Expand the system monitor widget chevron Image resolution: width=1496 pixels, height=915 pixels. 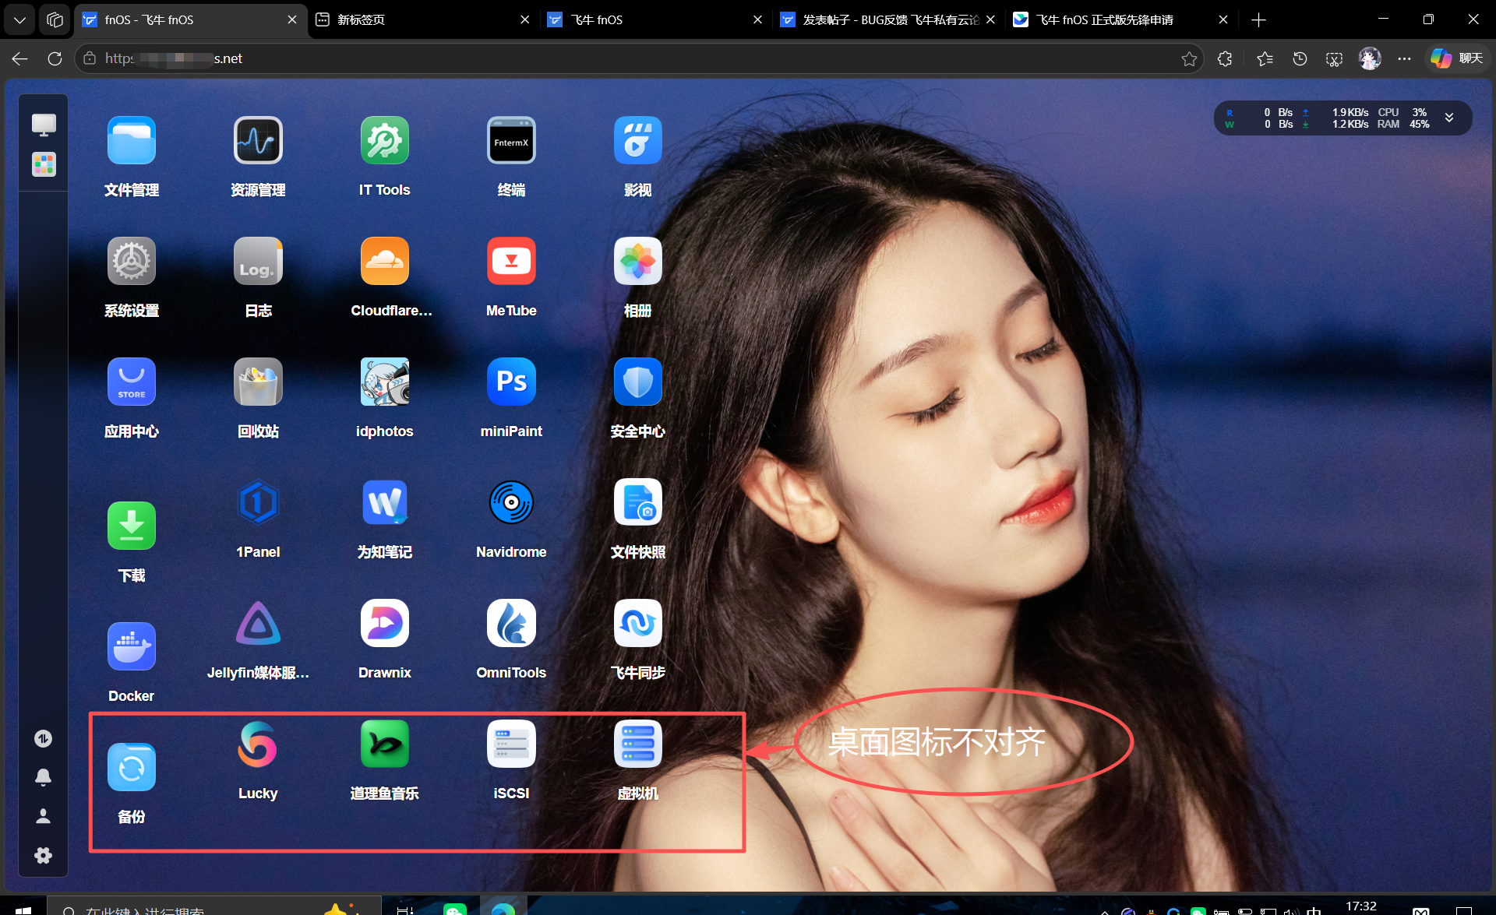[1449, 118]
